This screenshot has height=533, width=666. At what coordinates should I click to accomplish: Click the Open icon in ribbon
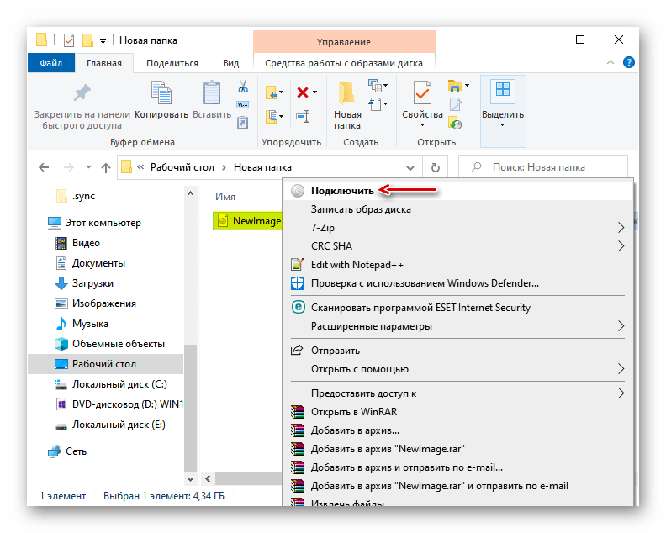(454, 86)
